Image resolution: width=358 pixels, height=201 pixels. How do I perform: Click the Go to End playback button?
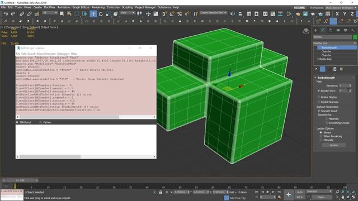279,192
